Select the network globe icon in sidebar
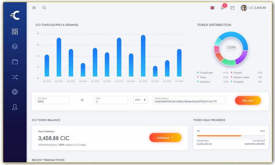275x165 pixels. coord(14,92)
